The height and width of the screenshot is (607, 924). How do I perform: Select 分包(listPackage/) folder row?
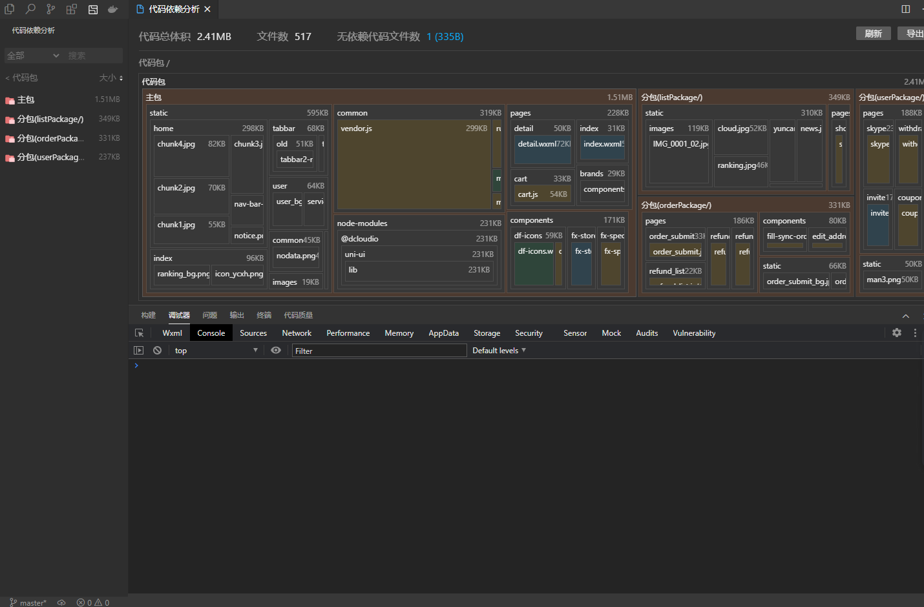point(63,119)
